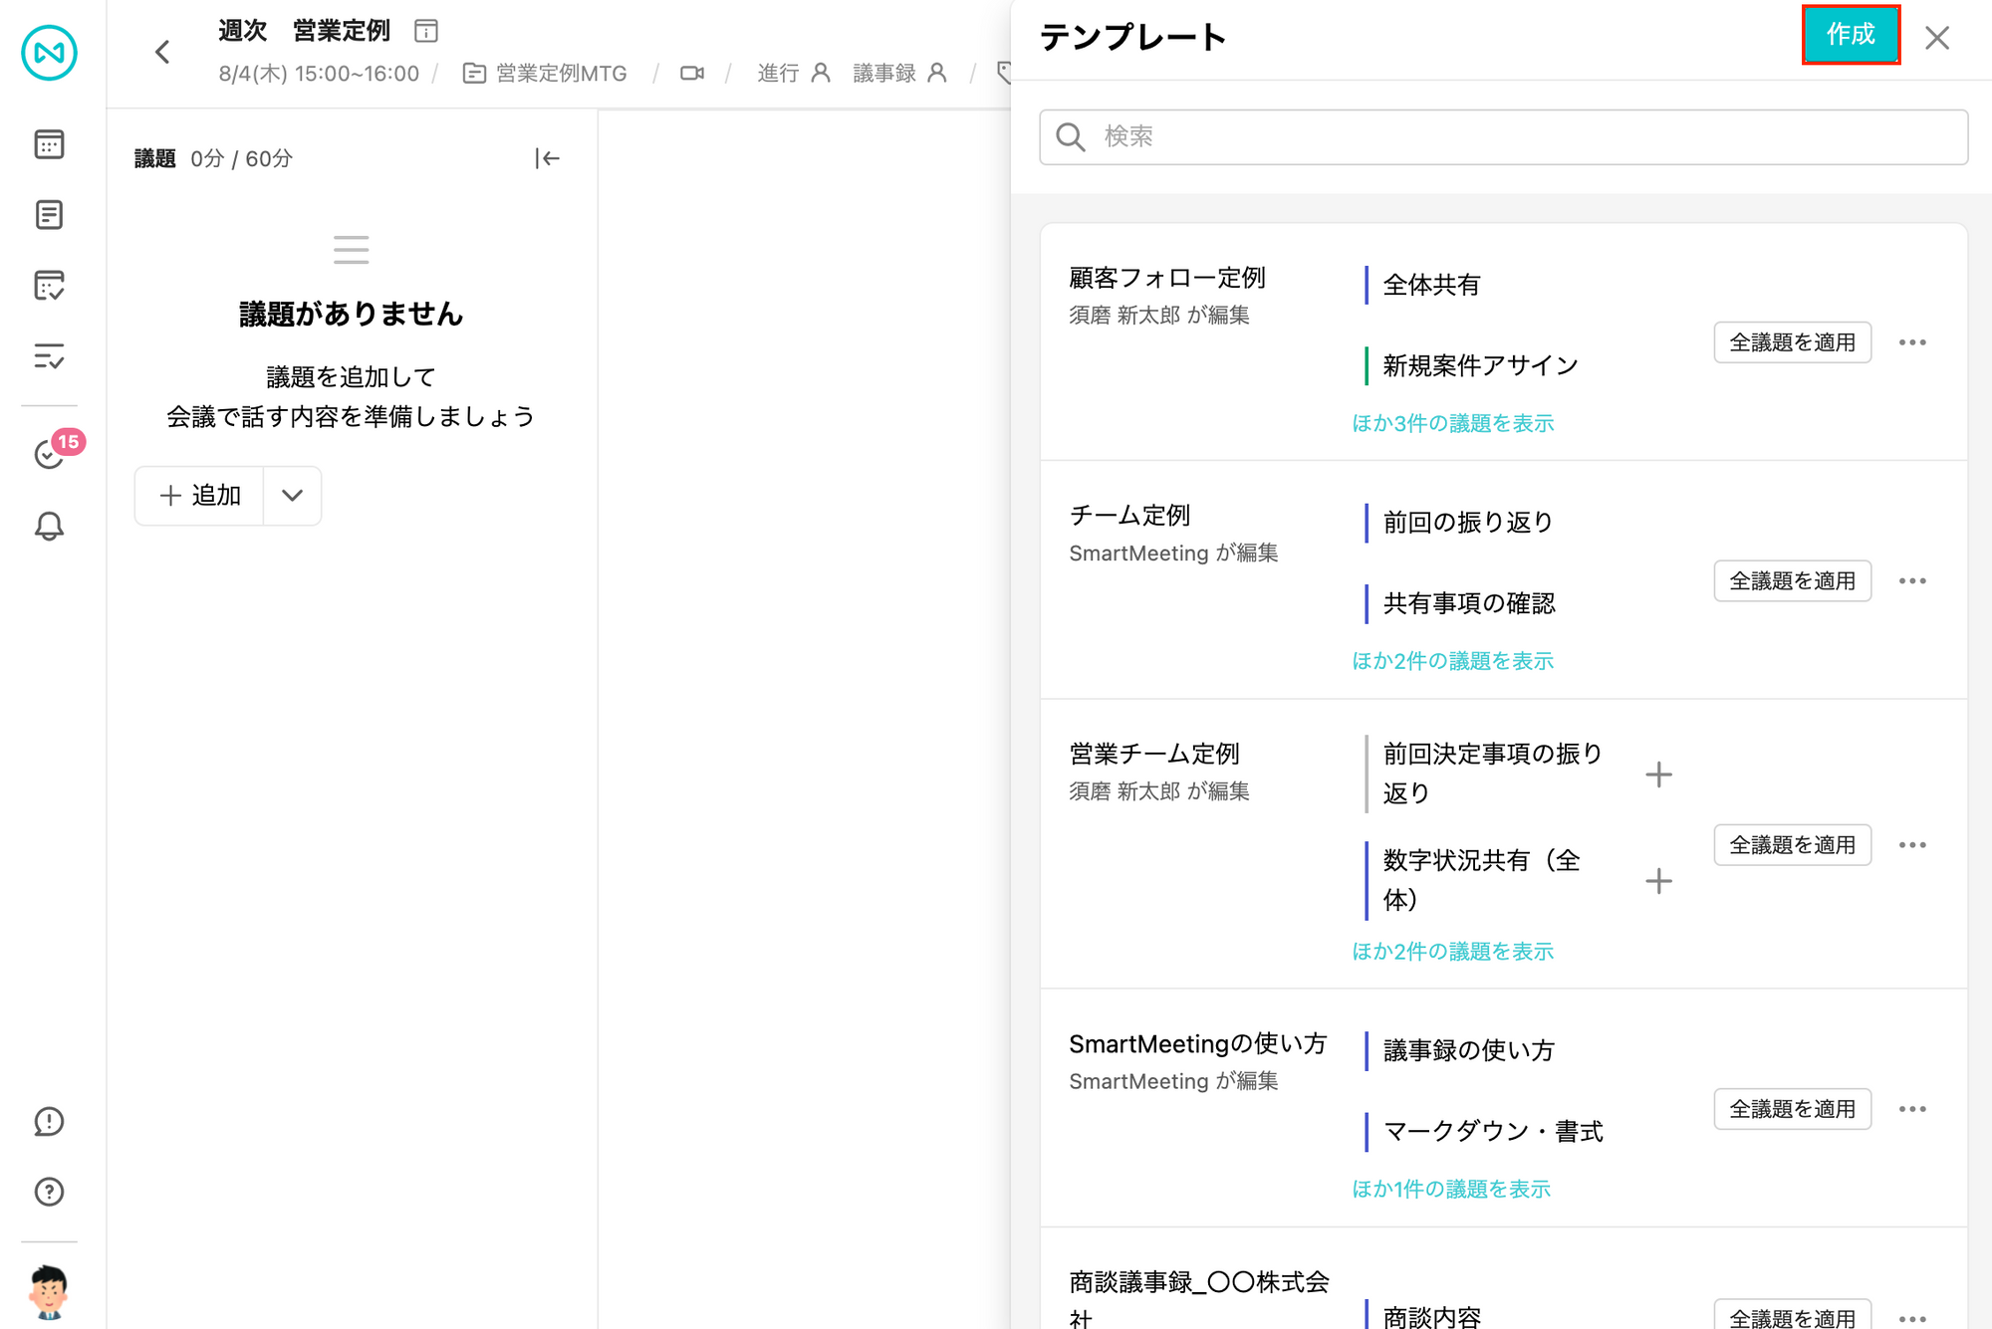This screenshot has height=1329, width=1992.
Task: Close the テンプレート panel
Action: coord(1937,38)
